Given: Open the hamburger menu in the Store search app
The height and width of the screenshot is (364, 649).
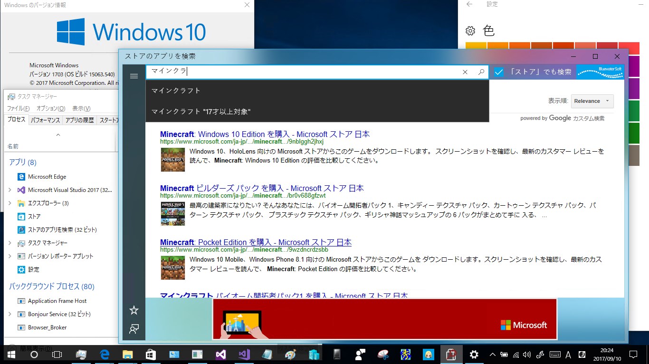Looking at the screenshot, I should (x=134, y=76).
